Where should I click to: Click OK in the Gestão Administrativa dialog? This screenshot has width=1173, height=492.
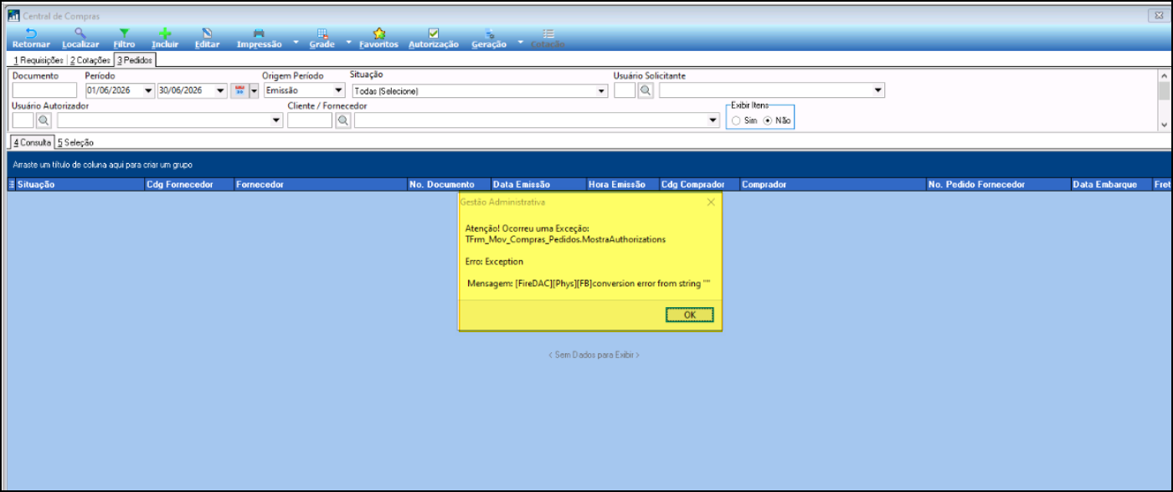click(x=690, y=315)
